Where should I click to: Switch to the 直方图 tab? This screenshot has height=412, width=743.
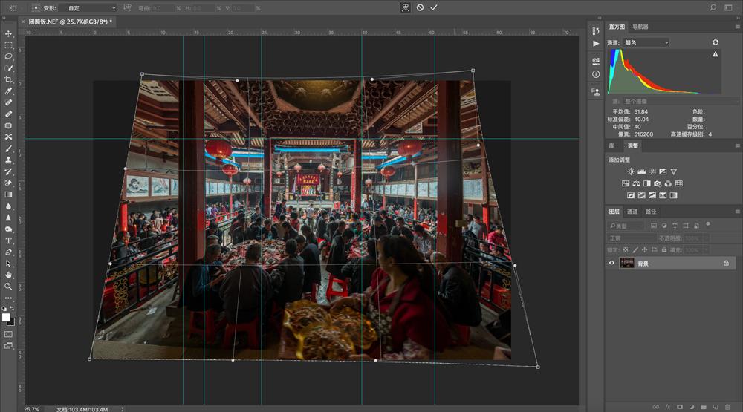click(x=617, y=27)
